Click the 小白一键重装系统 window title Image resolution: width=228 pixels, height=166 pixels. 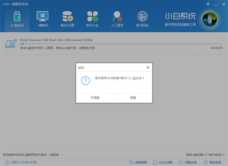coord(15,4)
